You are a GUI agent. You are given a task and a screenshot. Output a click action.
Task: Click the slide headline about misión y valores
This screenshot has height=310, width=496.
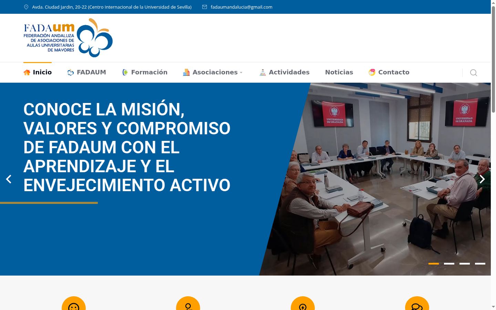coord(127,147)
